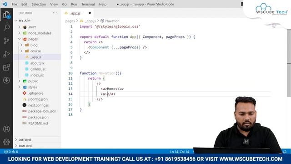This screenshot has width=291, height=164.
Task: Open jsconfig.json file
Action: [x=37, y=99]
